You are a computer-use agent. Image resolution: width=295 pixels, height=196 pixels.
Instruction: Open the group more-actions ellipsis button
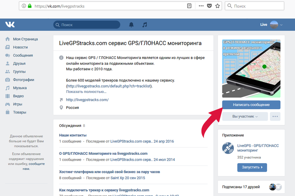(275, 116)
